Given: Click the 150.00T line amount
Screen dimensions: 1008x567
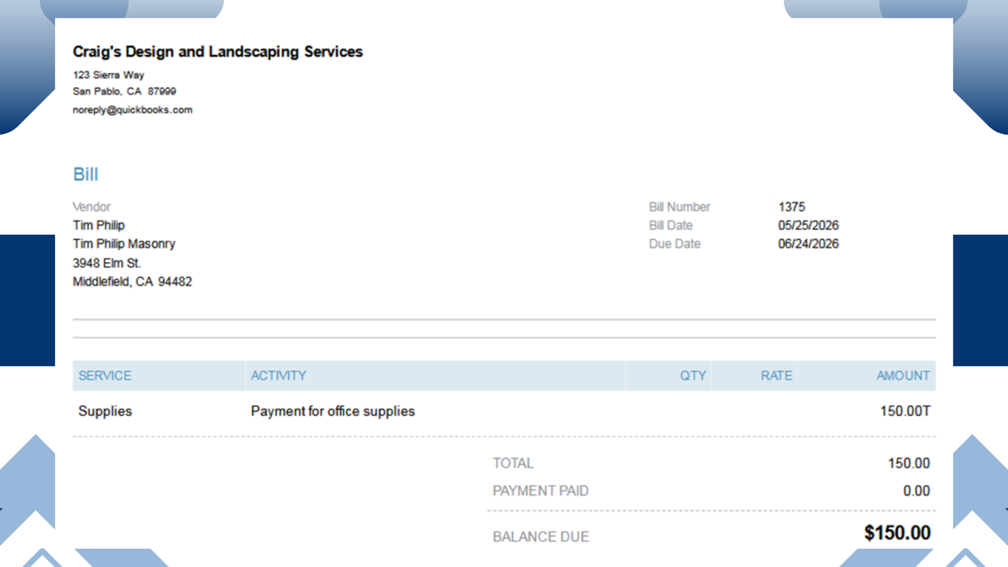Looking at the screenshot, I should point(905,411).
